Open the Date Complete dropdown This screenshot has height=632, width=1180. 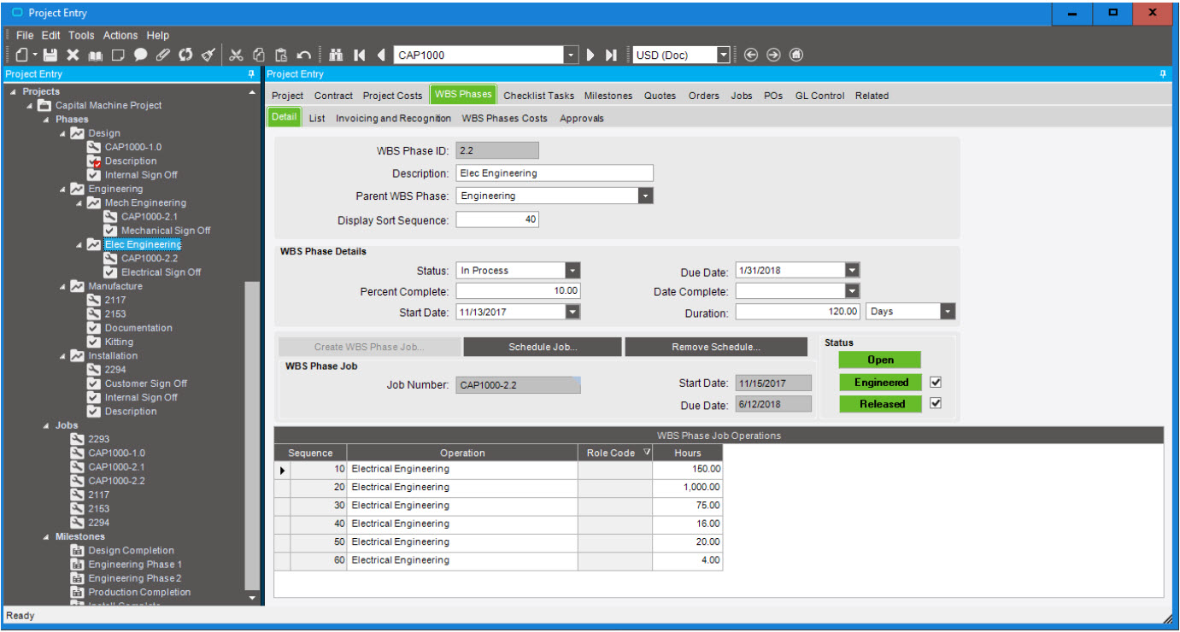(x=852, y=291)
